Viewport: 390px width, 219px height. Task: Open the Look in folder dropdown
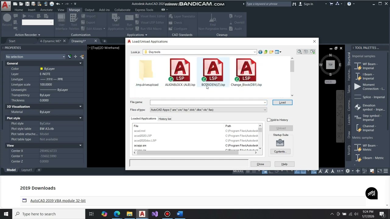click(255, 52)
